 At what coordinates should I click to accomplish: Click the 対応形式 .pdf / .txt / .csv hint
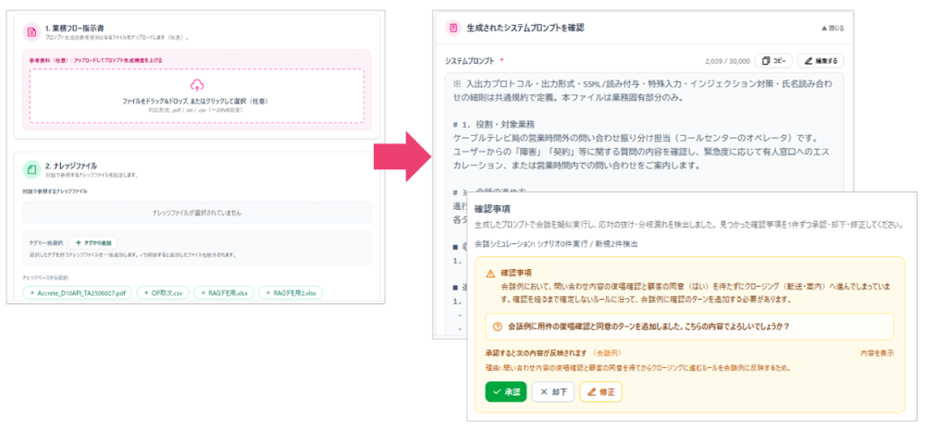pyautogui.click(x=196, y=110)
